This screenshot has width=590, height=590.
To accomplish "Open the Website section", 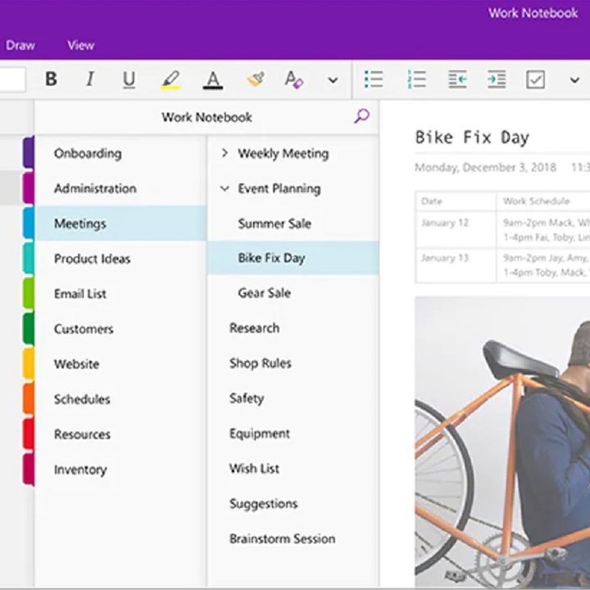I will click(x=121, y=364).
